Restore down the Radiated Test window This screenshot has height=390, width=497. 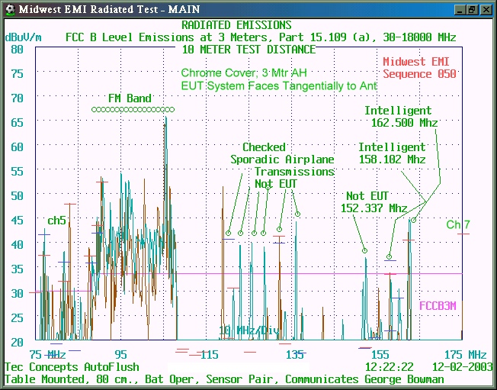click(x=472, y=10)
